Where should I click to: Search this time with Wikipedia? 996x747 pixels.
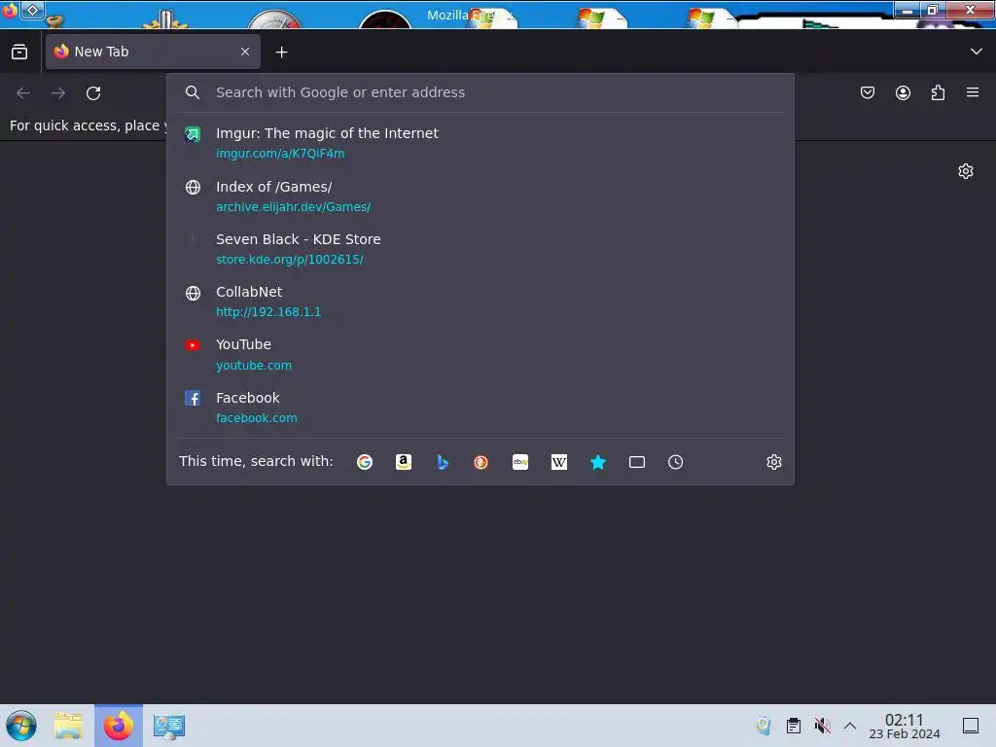pos(559,462)
